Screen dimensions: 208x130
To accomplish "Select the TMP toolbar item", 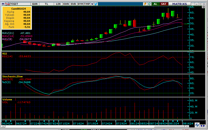I will click(87, 4).
